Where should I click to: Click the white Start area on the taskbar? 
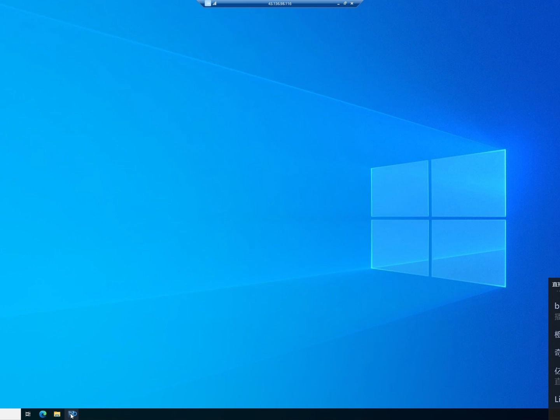tap(10, 414)
